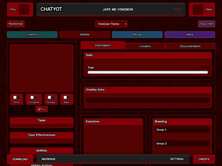This screenshot has width=222, height=166.
Task: Switch to the Vinemon tab
Action: pyautogui.click(x=32, y=34)
